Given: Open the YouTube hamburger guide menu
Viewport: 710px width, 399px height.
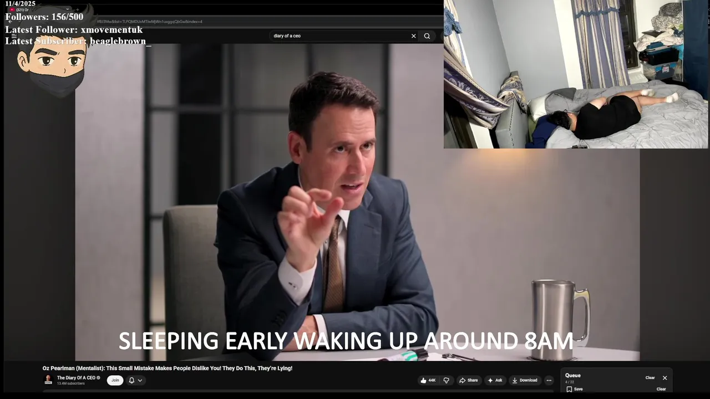Looking at the screenshot, I should click(x=14, y=36).
